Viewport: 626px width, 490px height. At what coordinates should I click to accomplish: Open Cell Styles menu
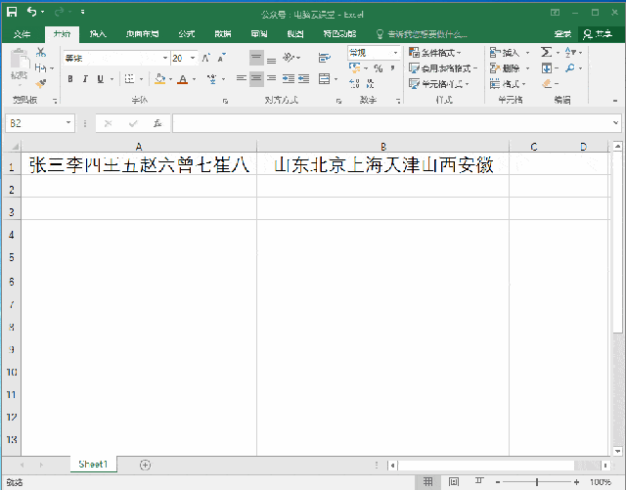coord(439,84)
